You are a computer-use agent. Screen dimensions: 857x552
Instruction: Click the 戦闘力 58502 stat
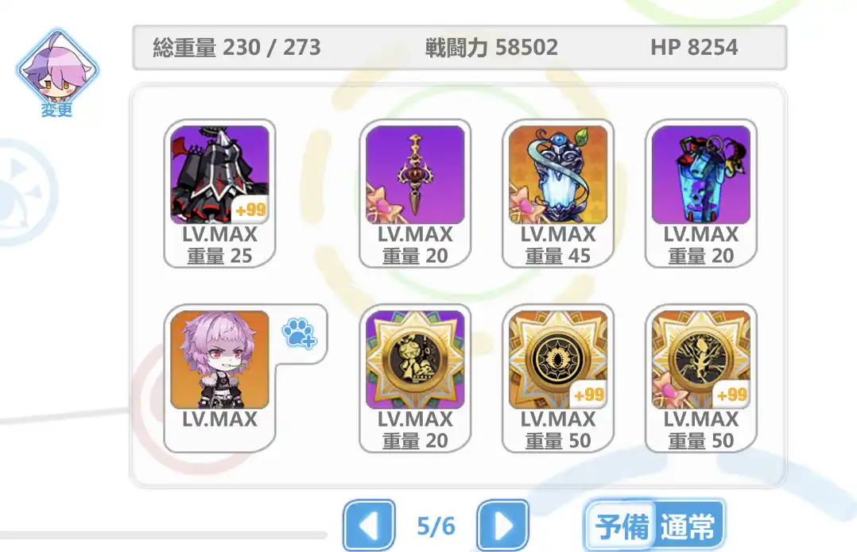tap(491, 48)
